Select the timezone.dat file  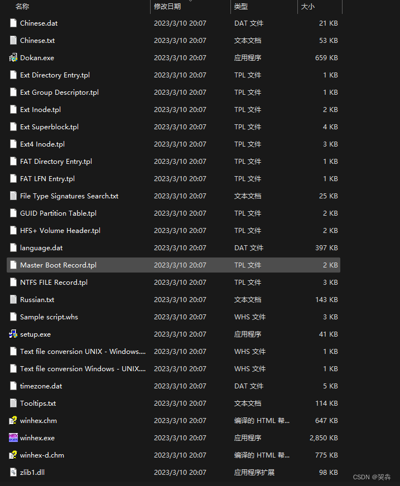coord(41,386)
